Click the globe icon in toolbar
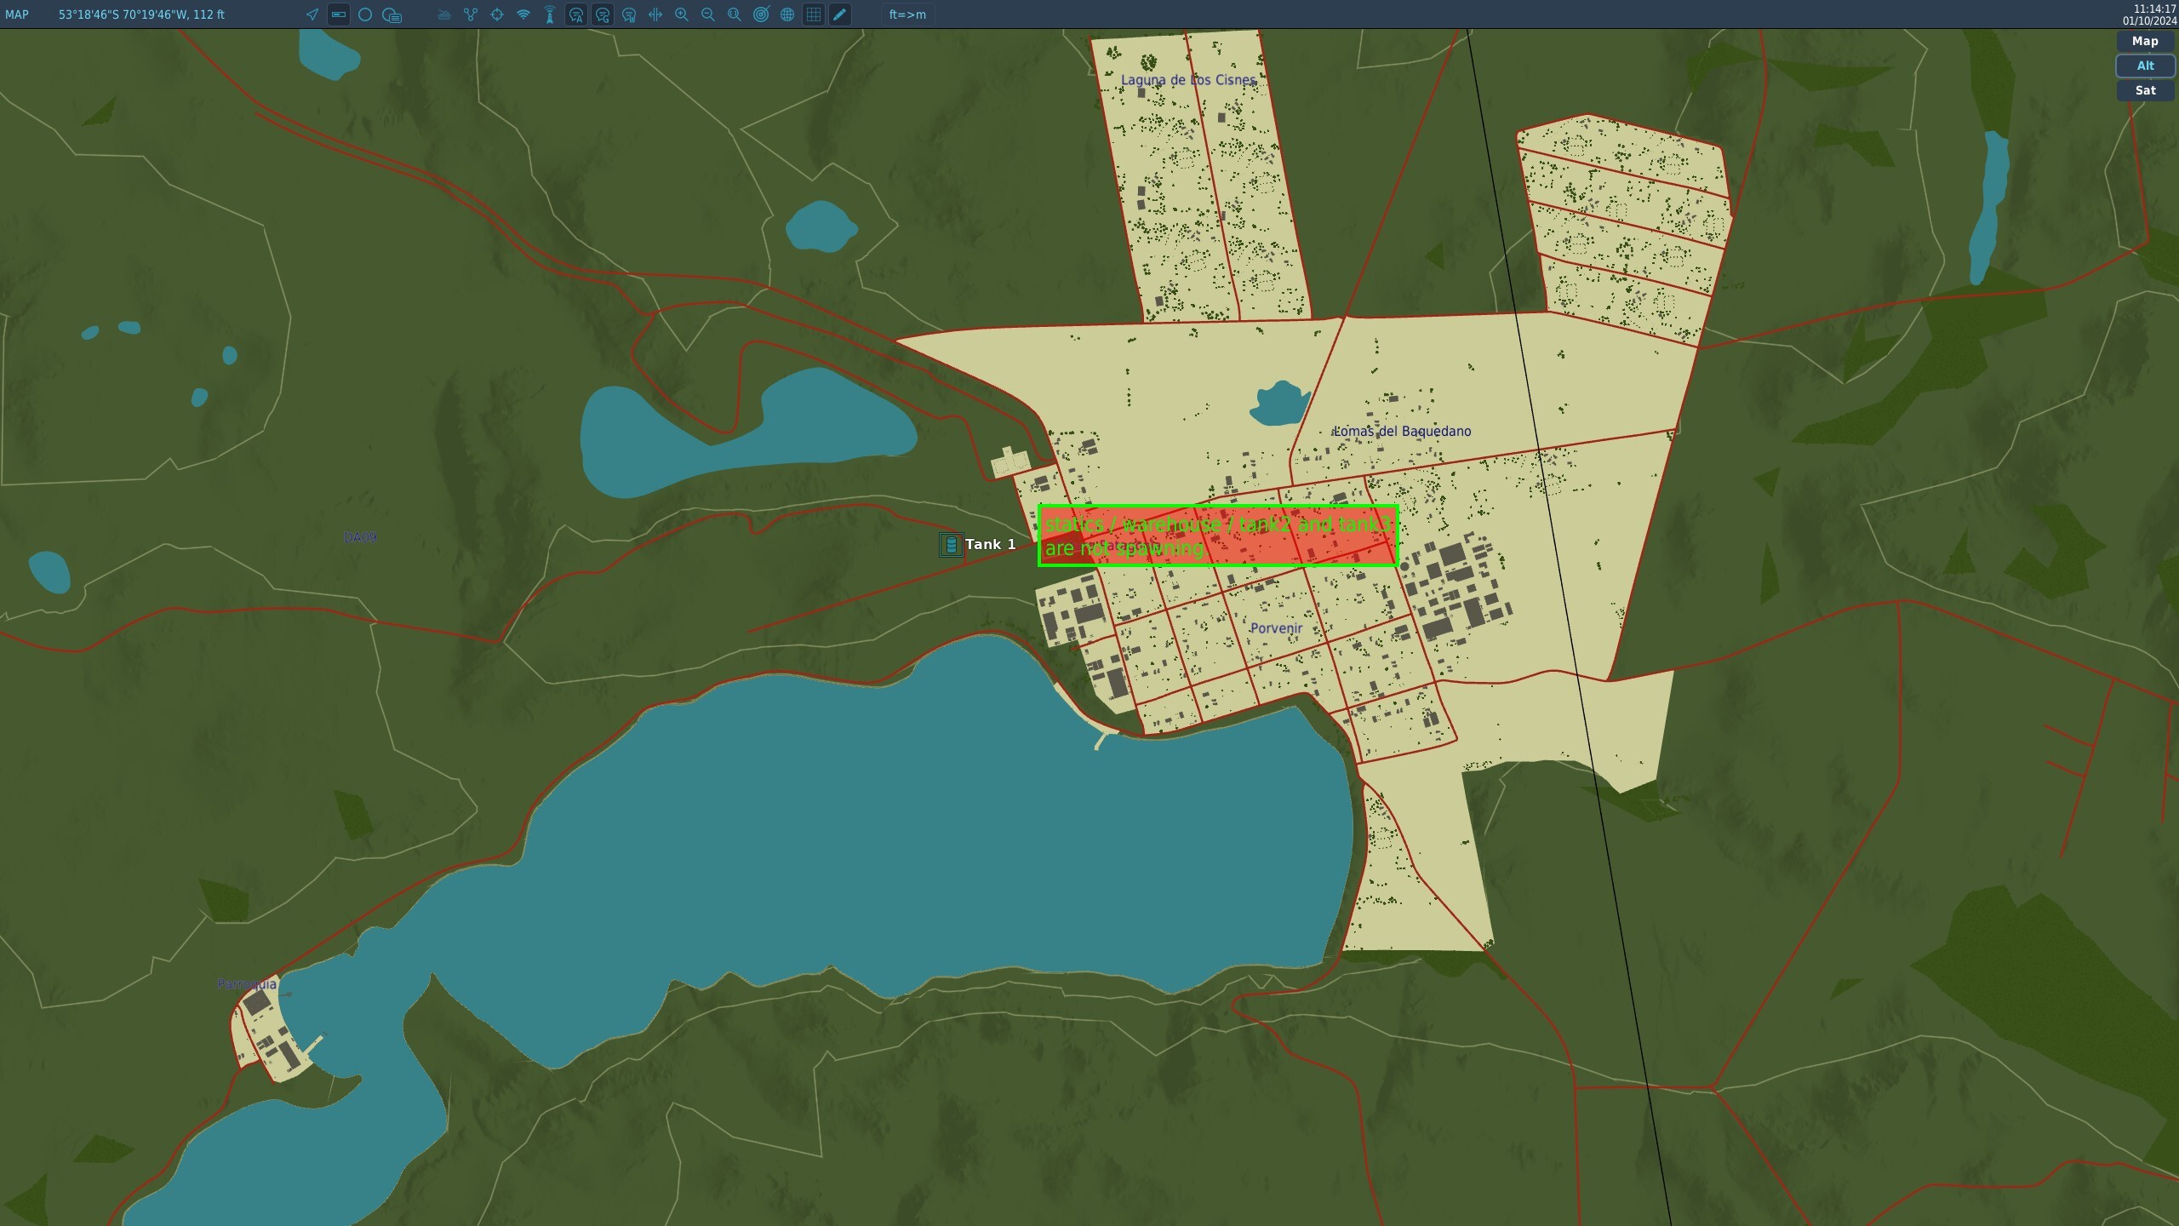The width and height of the screenshot is (2179, 1226). tap(787, 14)
